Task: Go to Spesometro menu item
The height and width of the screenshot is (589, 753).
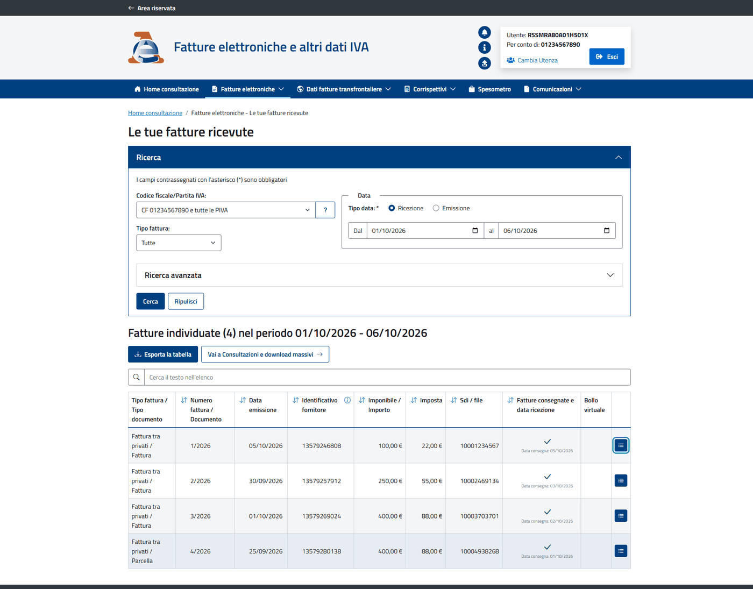Action: tap(489, 89)
